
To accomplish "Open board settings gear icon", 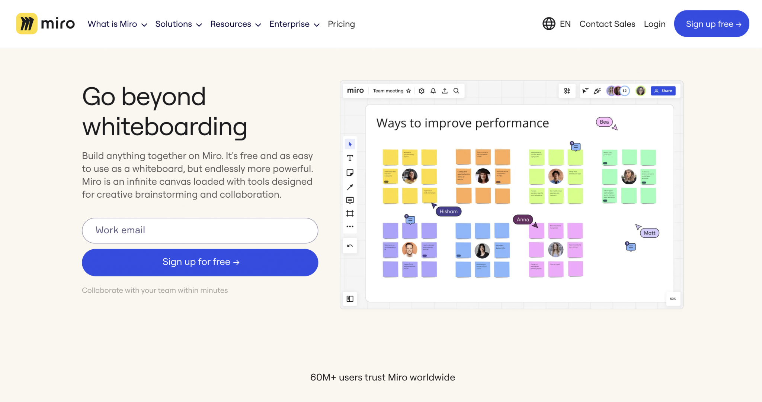I will coord(421,90).
